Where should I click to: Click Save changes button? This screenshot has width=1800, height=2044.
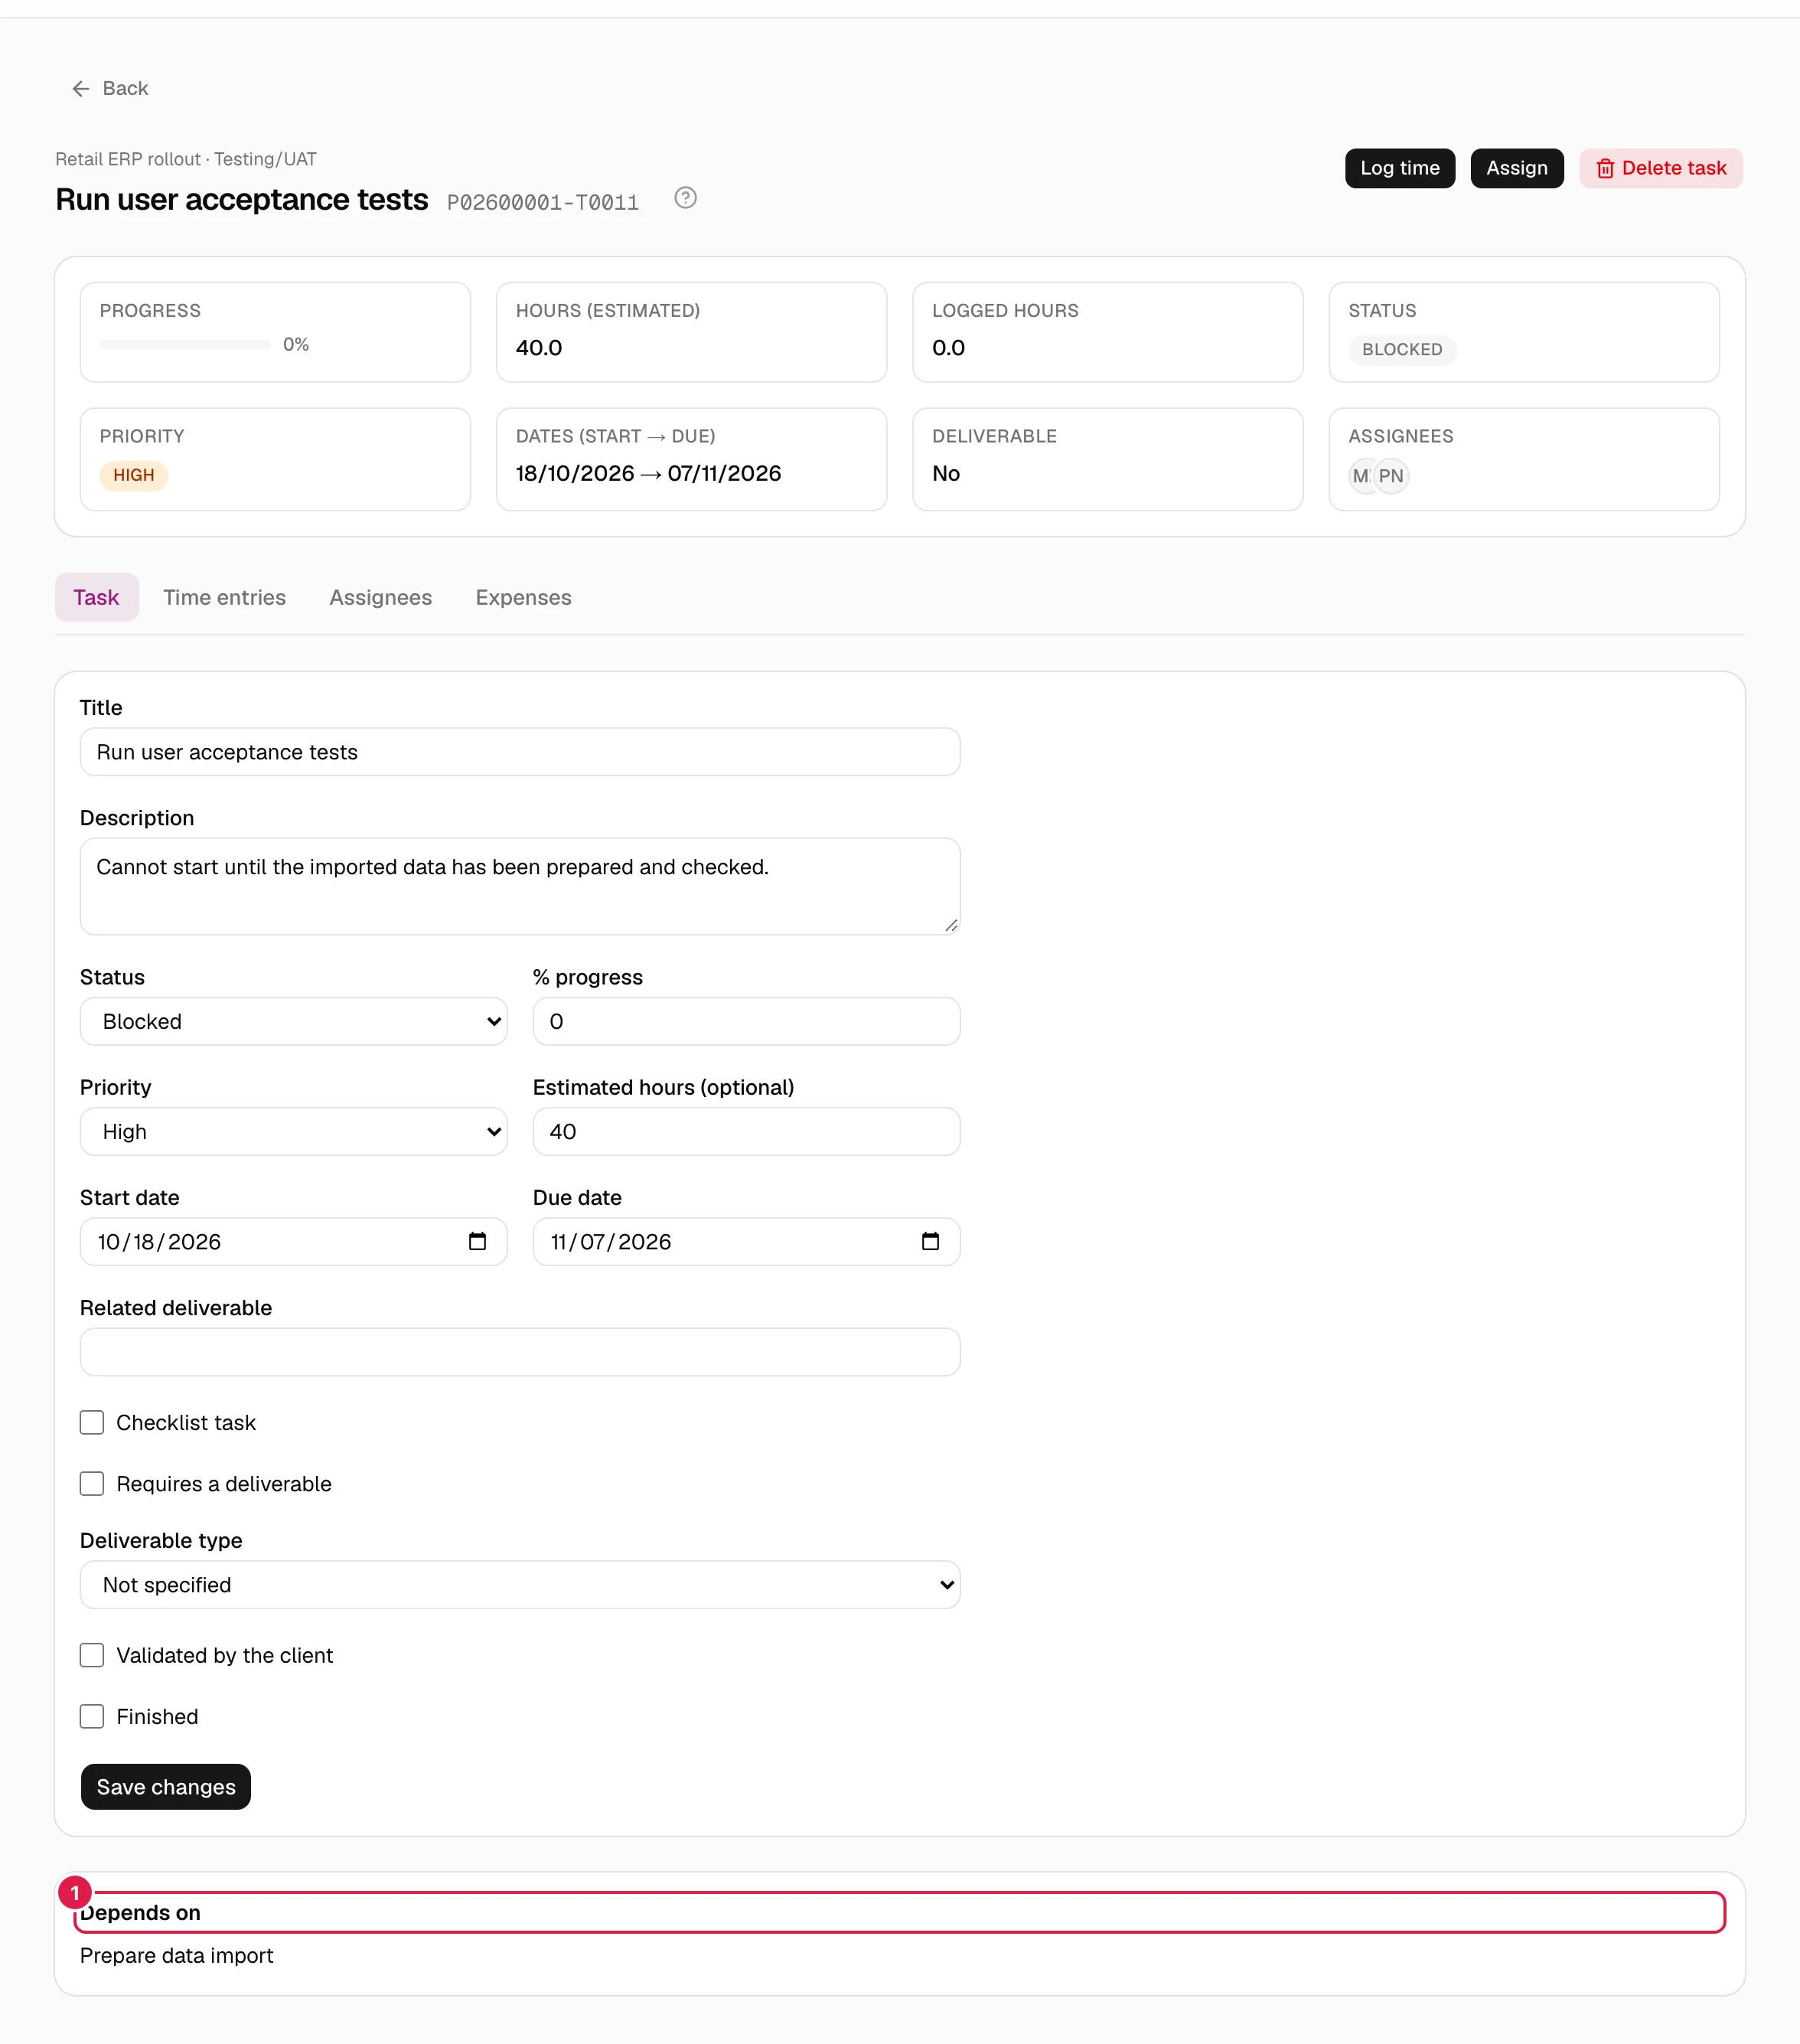(166, 1786)
